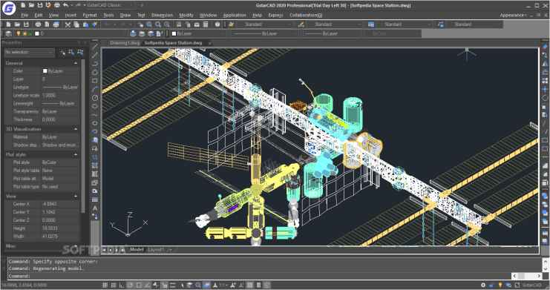
Task: Click Paste icon in standard toolbar
Action: (x=85, y=24)
